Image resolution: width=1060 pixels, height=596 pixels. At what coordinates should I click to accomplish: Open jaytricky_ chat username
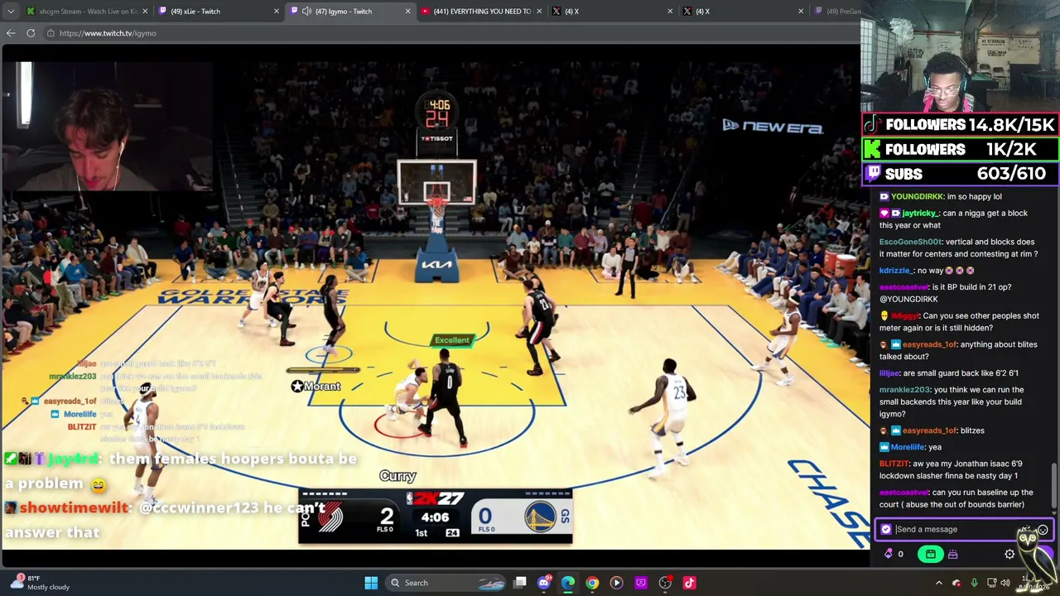point(920,214)
